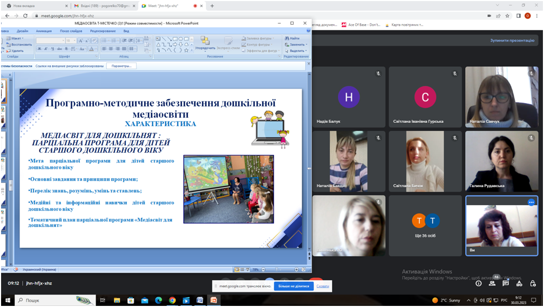
Task: Open Meet meeting details info icon
Action: click(478, 283)
